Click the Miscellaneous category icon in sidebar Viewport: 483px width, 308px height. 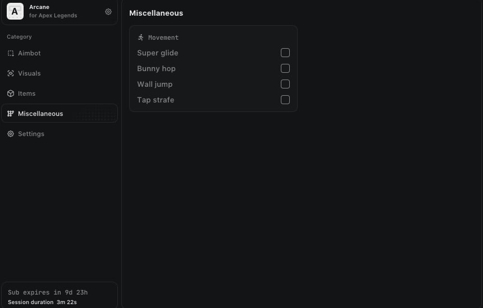(x=11, y=114)
